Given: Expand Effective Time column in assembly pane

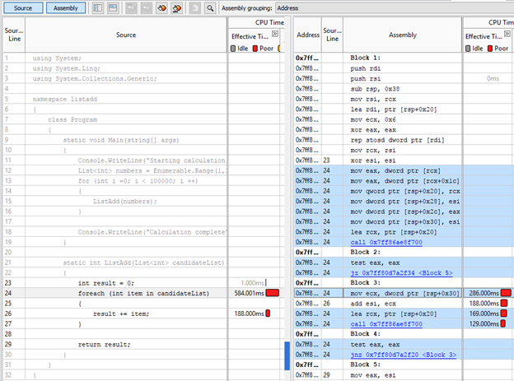Looking at the screenshot, I should (509, 34).
